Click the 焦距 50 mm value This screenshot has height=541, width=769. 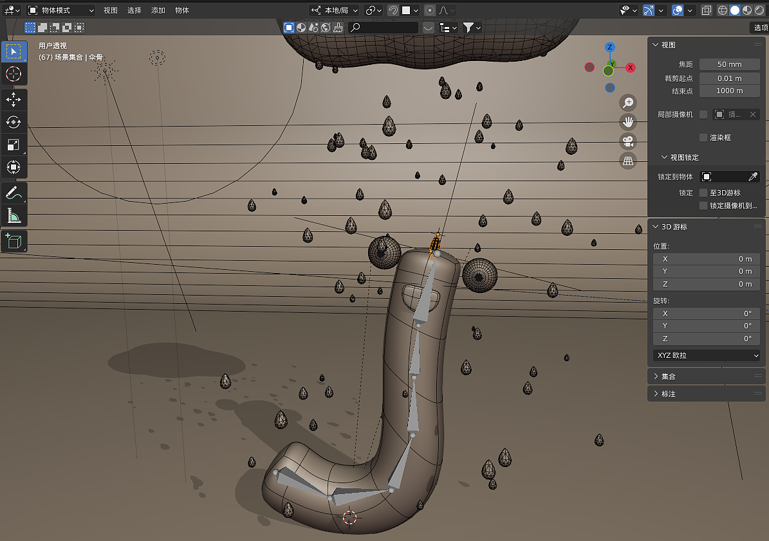click(x=729, y=64)
